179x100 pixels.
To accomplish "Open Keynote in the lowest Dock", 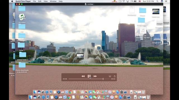I will (108, 97).
